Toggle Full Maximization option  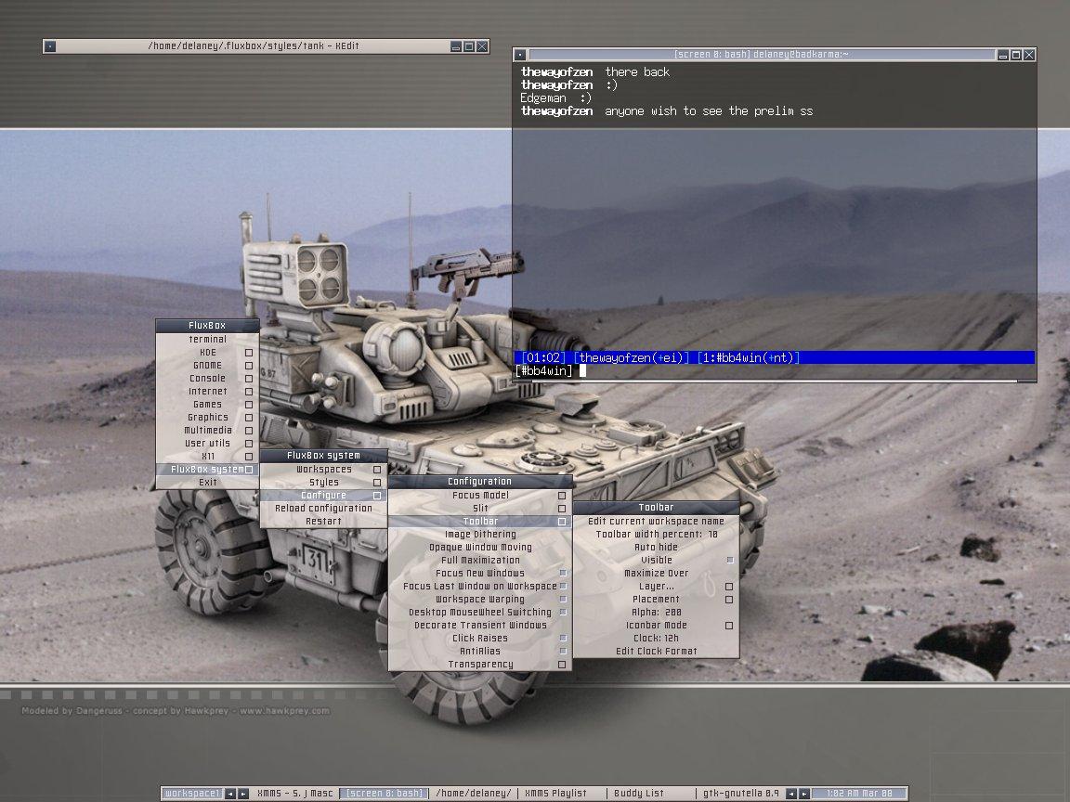click(479, 561)
